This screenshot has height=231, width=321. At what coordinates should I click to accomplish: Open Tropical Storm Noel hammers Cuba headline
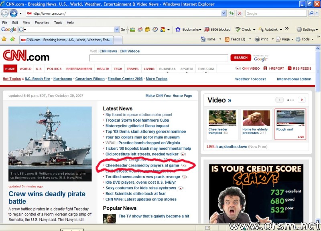pyautogui.click(x=137, y=120)
